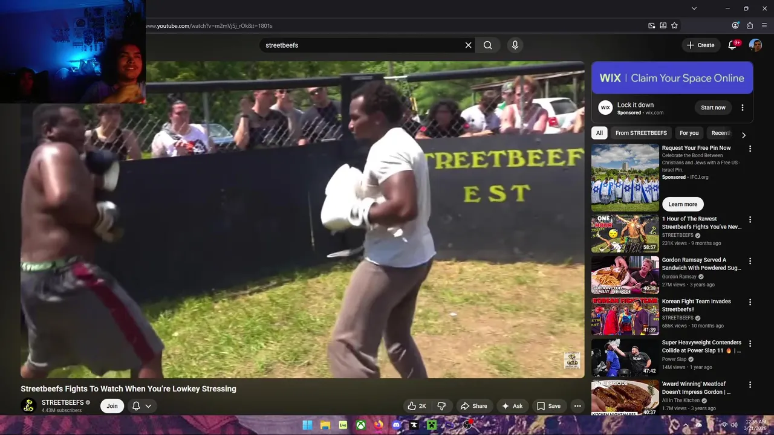Open the YouTube account avatar menu
Screen dimensions: 774x435
click(x=755, y=45)
